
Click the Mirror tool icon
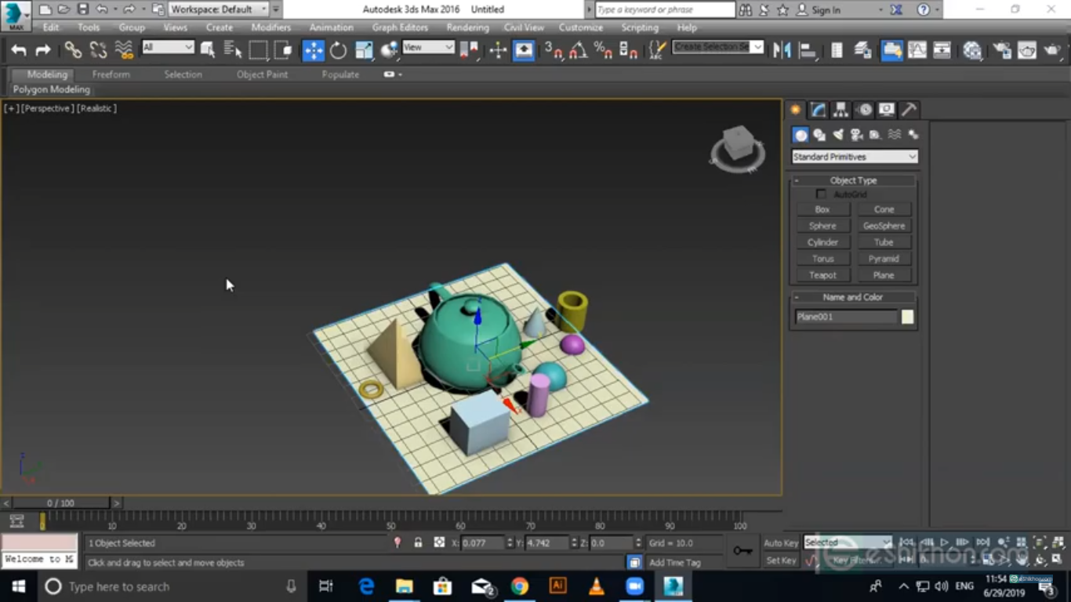coord(782,50)
